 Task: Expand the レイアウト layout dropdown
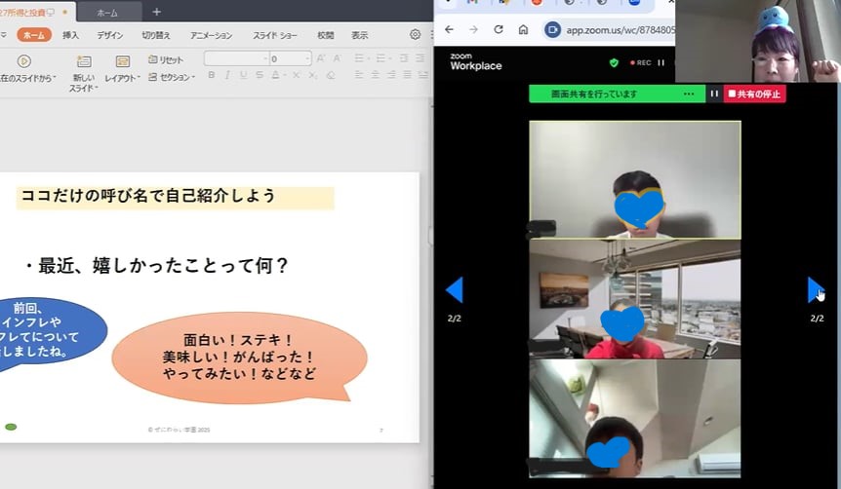(x=123, y=77)
